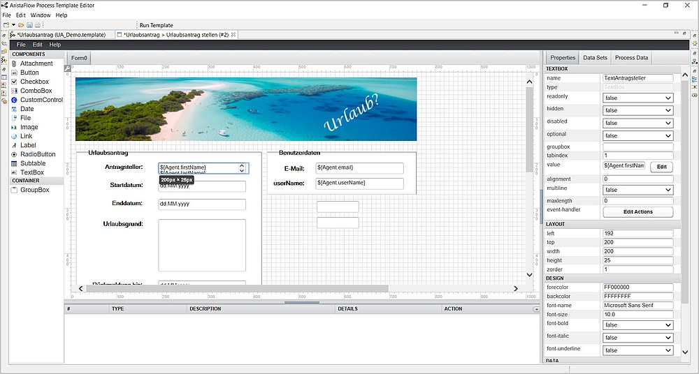Click the Save icon in toolbar

29,25
